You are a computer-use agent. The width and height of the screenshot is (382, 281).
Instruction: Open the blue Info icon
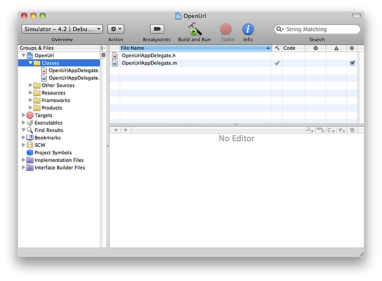(248, 29)
